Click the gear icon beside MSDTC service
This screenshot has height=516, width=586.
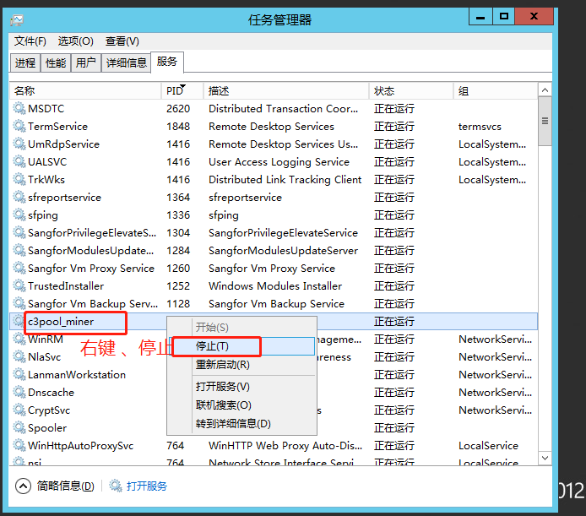[19, 109]
